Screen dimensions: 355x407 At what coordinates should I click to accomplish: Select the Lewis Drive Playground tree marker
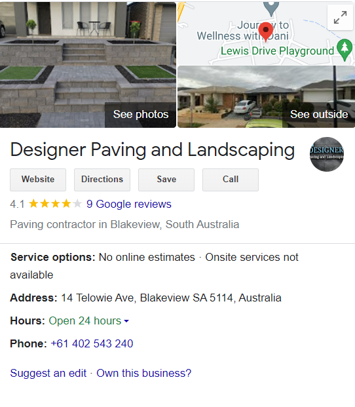pos(345,50)
